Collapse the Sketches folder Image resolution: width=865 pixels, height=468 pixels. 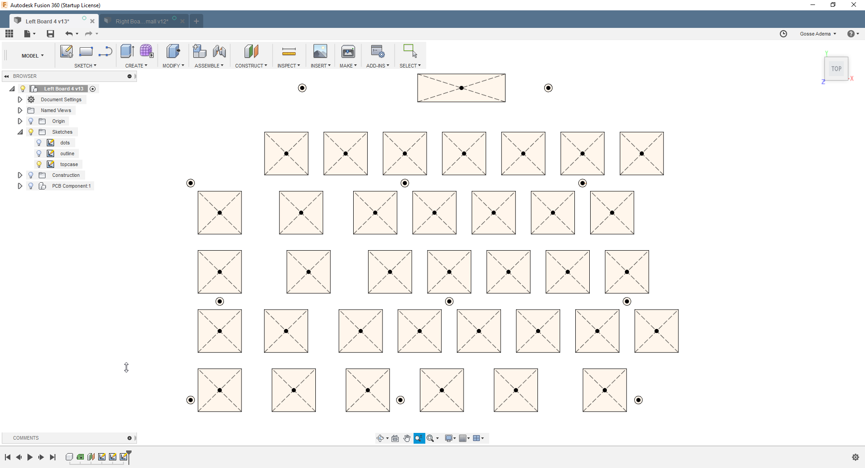point(20,132)
